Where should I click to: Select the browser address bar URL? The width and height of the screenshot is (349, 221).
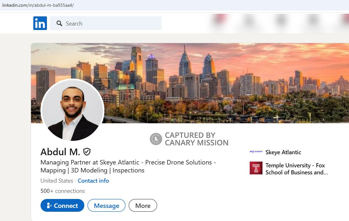[x=38, y=5]
